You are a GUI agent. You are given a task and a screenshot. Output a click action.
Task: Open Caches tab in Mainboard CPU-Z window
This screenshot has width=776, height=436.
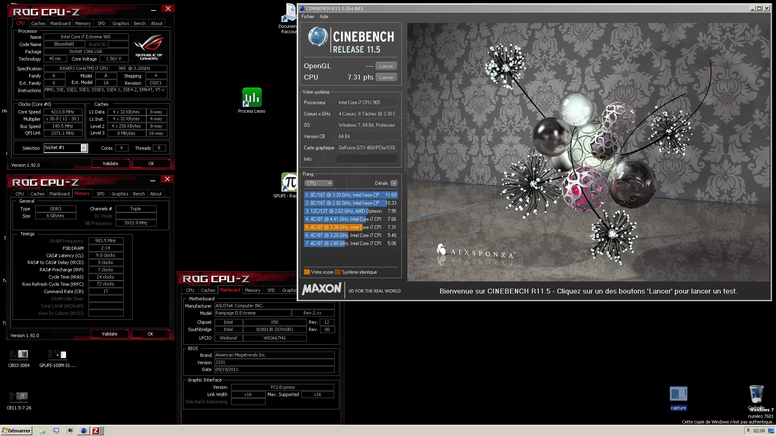208,290
